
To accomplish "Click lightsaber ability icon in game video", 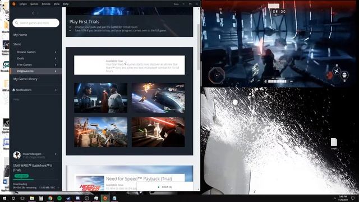I will (337, 71).
